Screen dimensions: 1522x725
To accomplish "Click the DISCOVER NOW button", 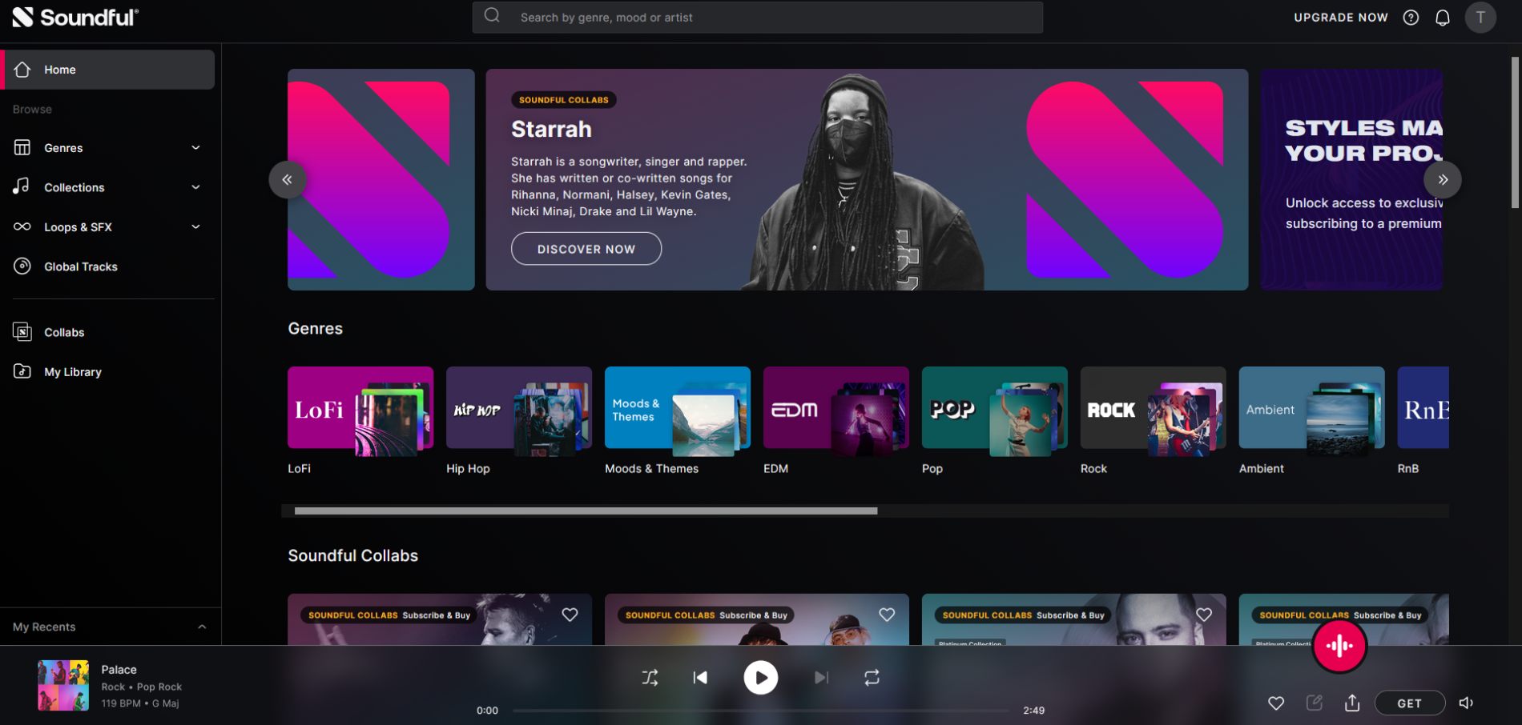I will pos(586,249).
